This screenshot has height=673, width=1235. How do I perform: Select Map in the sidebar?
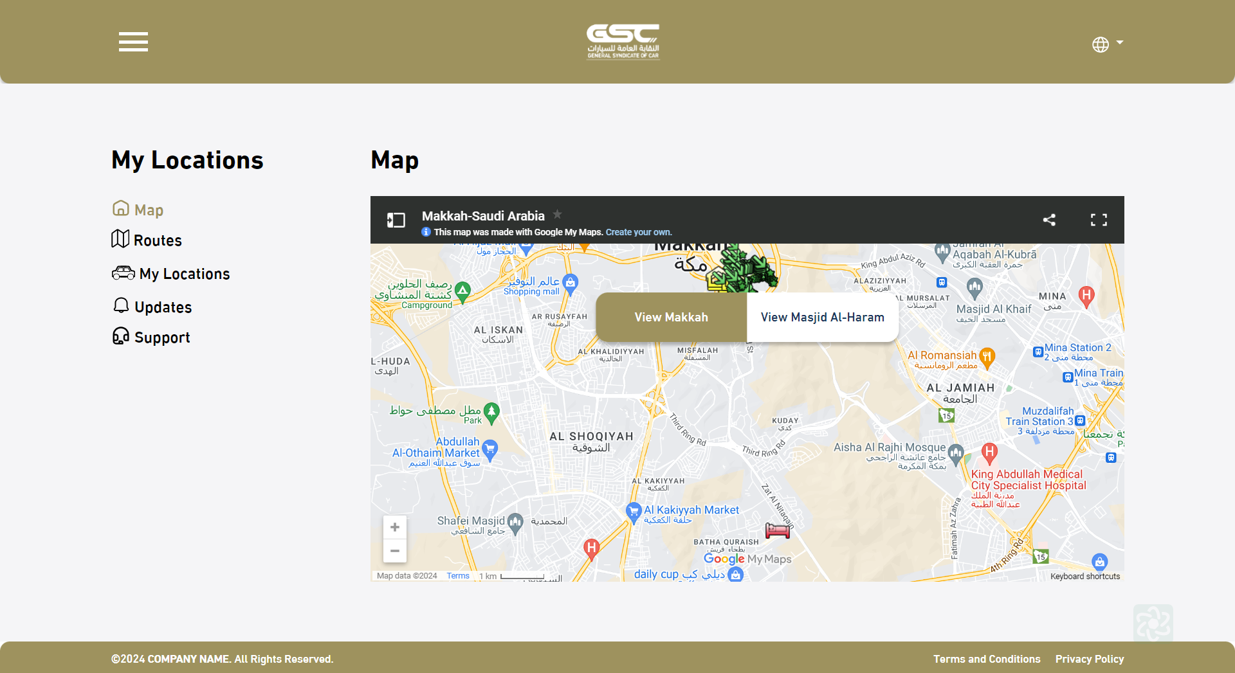tap(138, 210)
